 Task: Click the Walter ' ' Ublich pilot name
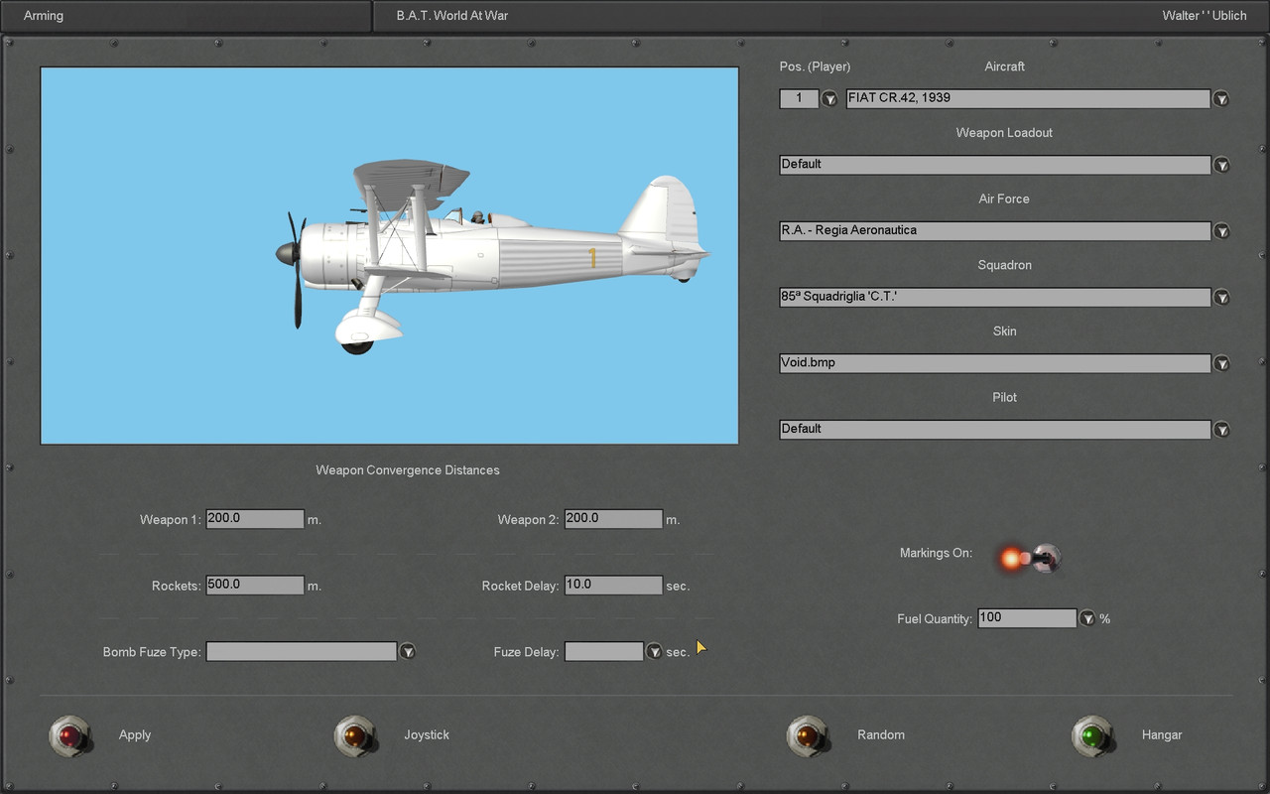click(1205, 16)
